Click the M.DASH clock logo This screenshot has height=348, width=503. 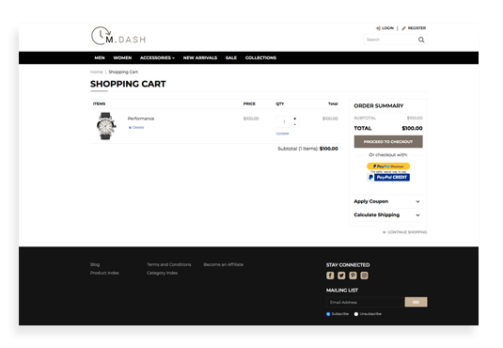[x=118, y=36]
